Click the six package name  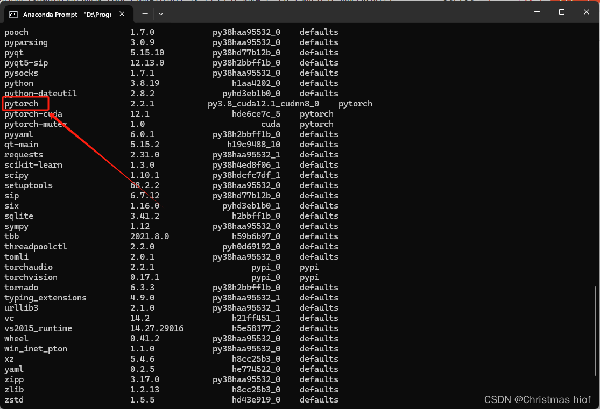point(11,206)
